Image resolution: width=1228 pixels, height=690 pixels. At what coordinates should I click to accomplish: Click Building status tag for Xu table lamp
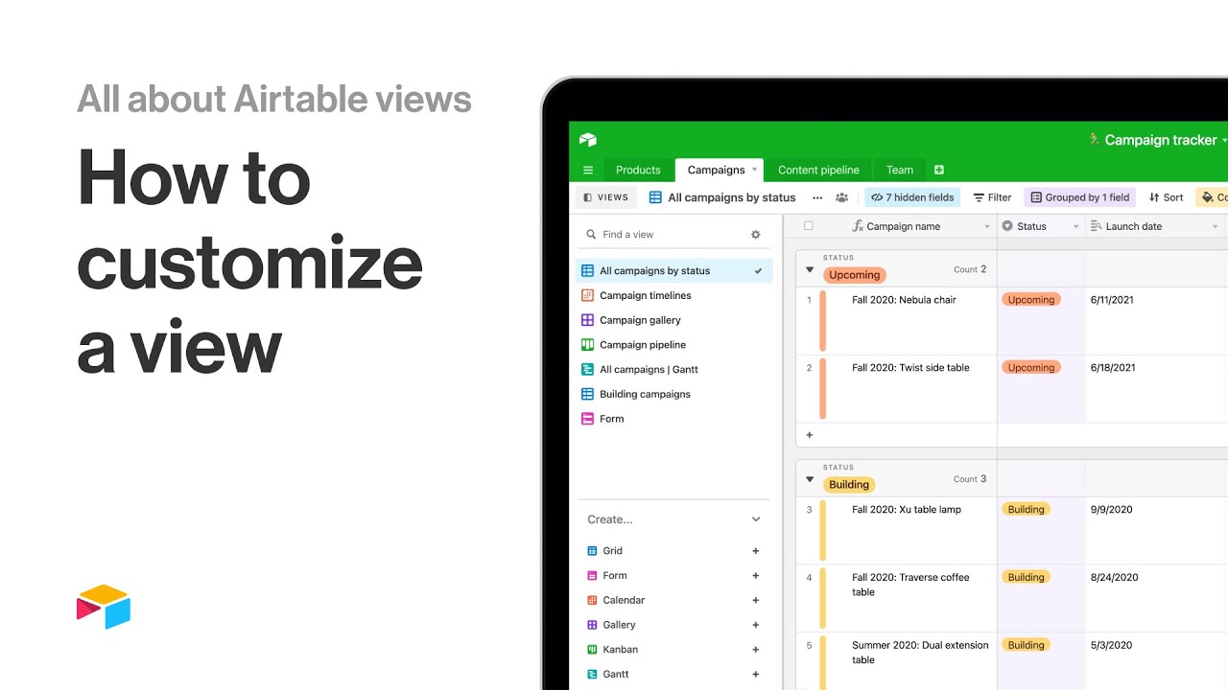[x=1026, y=510]
